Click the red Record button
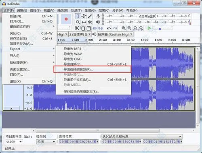 click(x=66, y=19)
